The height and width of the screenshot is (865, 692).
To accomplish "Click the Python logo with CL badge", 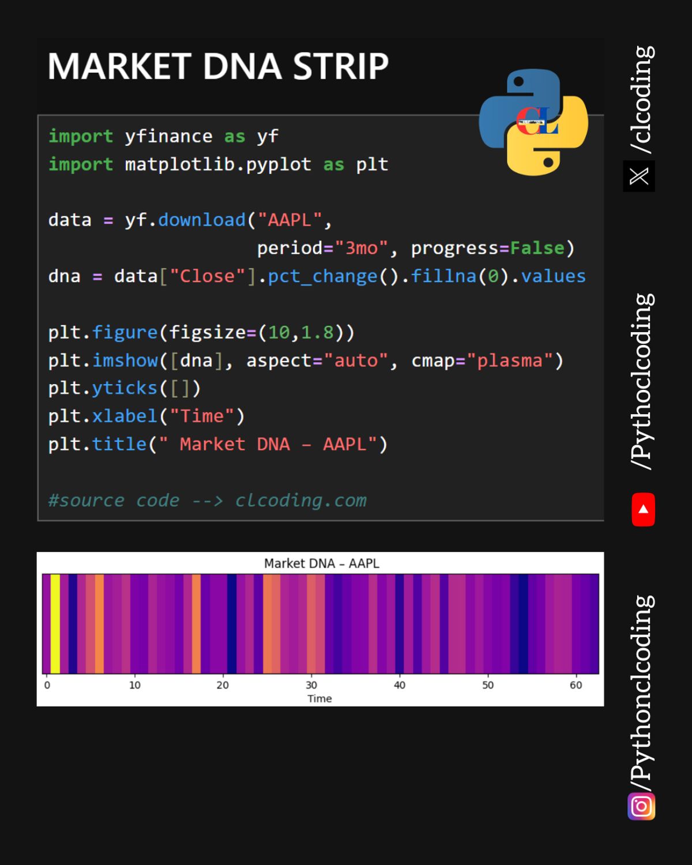I will [533, 122].
